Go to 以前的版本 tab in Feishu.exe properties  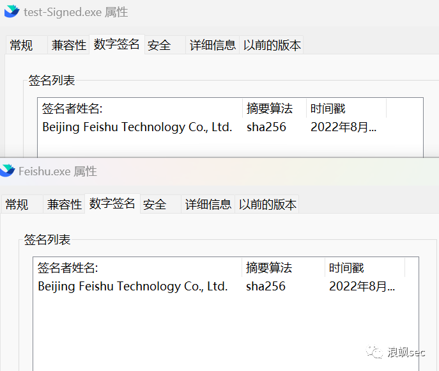click(x=267, y=205)
